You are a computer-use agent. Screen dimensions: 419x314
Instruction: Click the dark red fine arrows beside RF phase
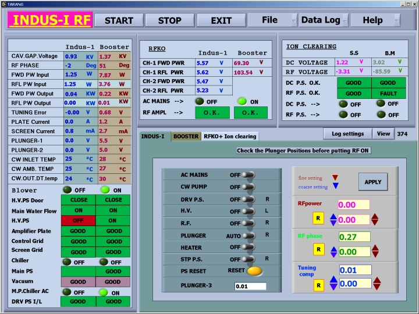pyautogui.click(x=375, y=251)
